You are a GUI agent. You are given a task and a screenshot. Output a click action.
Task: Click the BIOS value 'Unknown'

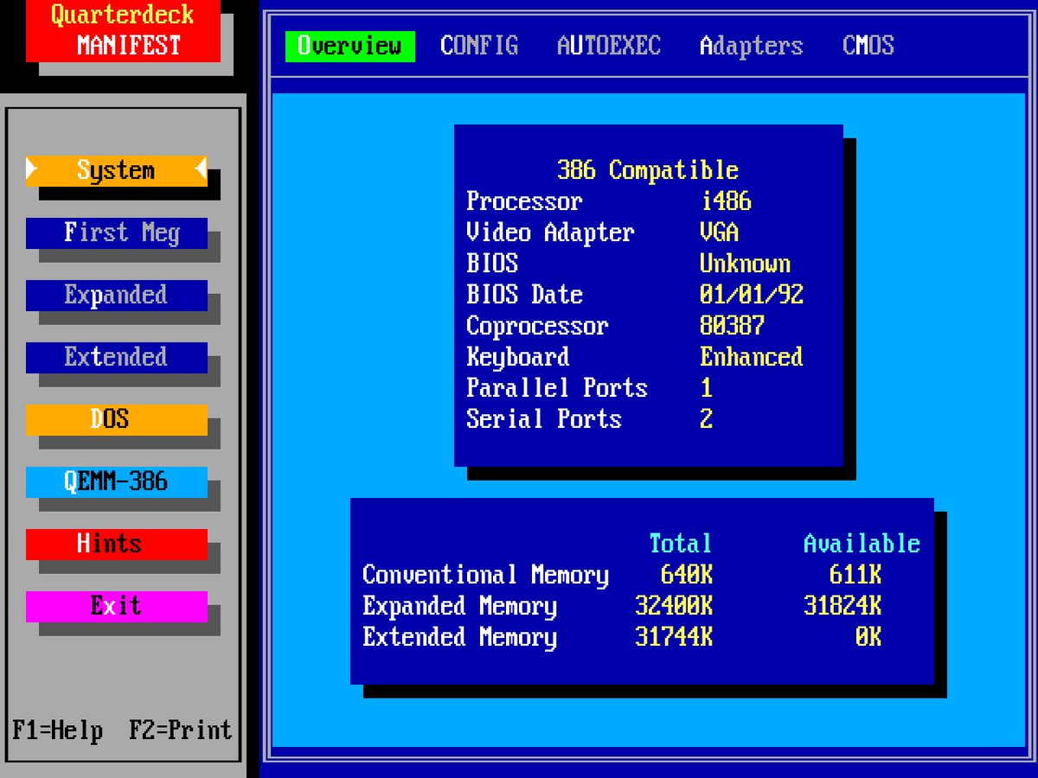pos(746,264)
